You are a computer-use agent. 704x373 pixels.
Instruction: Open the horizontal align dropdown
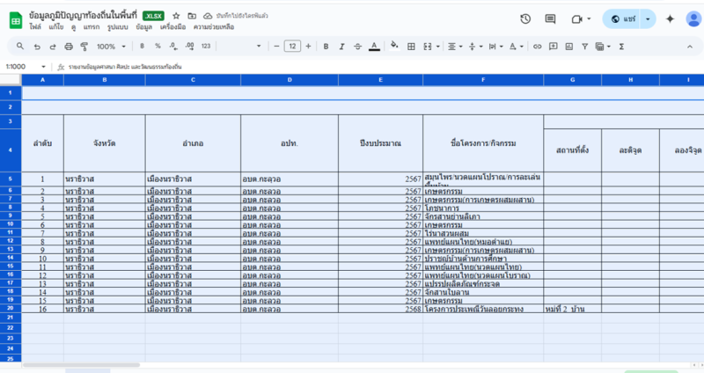pos(455,47)
